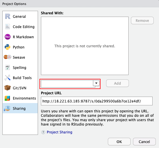Open the Python snake logo icon

click(x=8, y=47)
